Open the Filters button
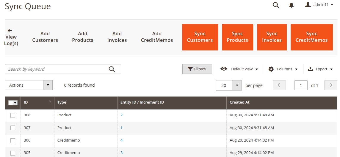Viewport: 340px width, 157px height. 197,69
